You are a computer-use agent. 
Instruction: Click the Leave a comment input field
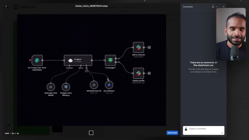pos(203,130)
